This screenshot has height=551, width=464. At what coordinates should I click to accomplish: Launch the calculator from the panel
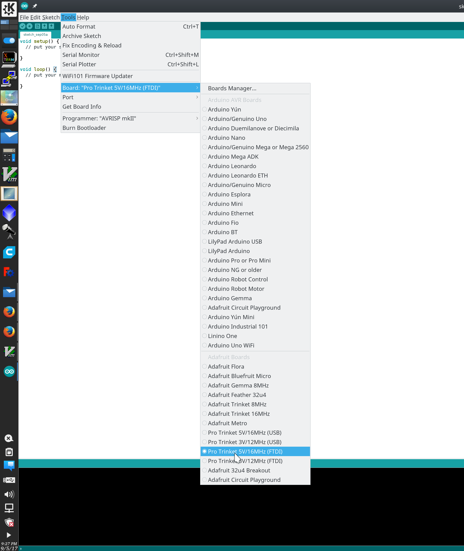[9, 155]
